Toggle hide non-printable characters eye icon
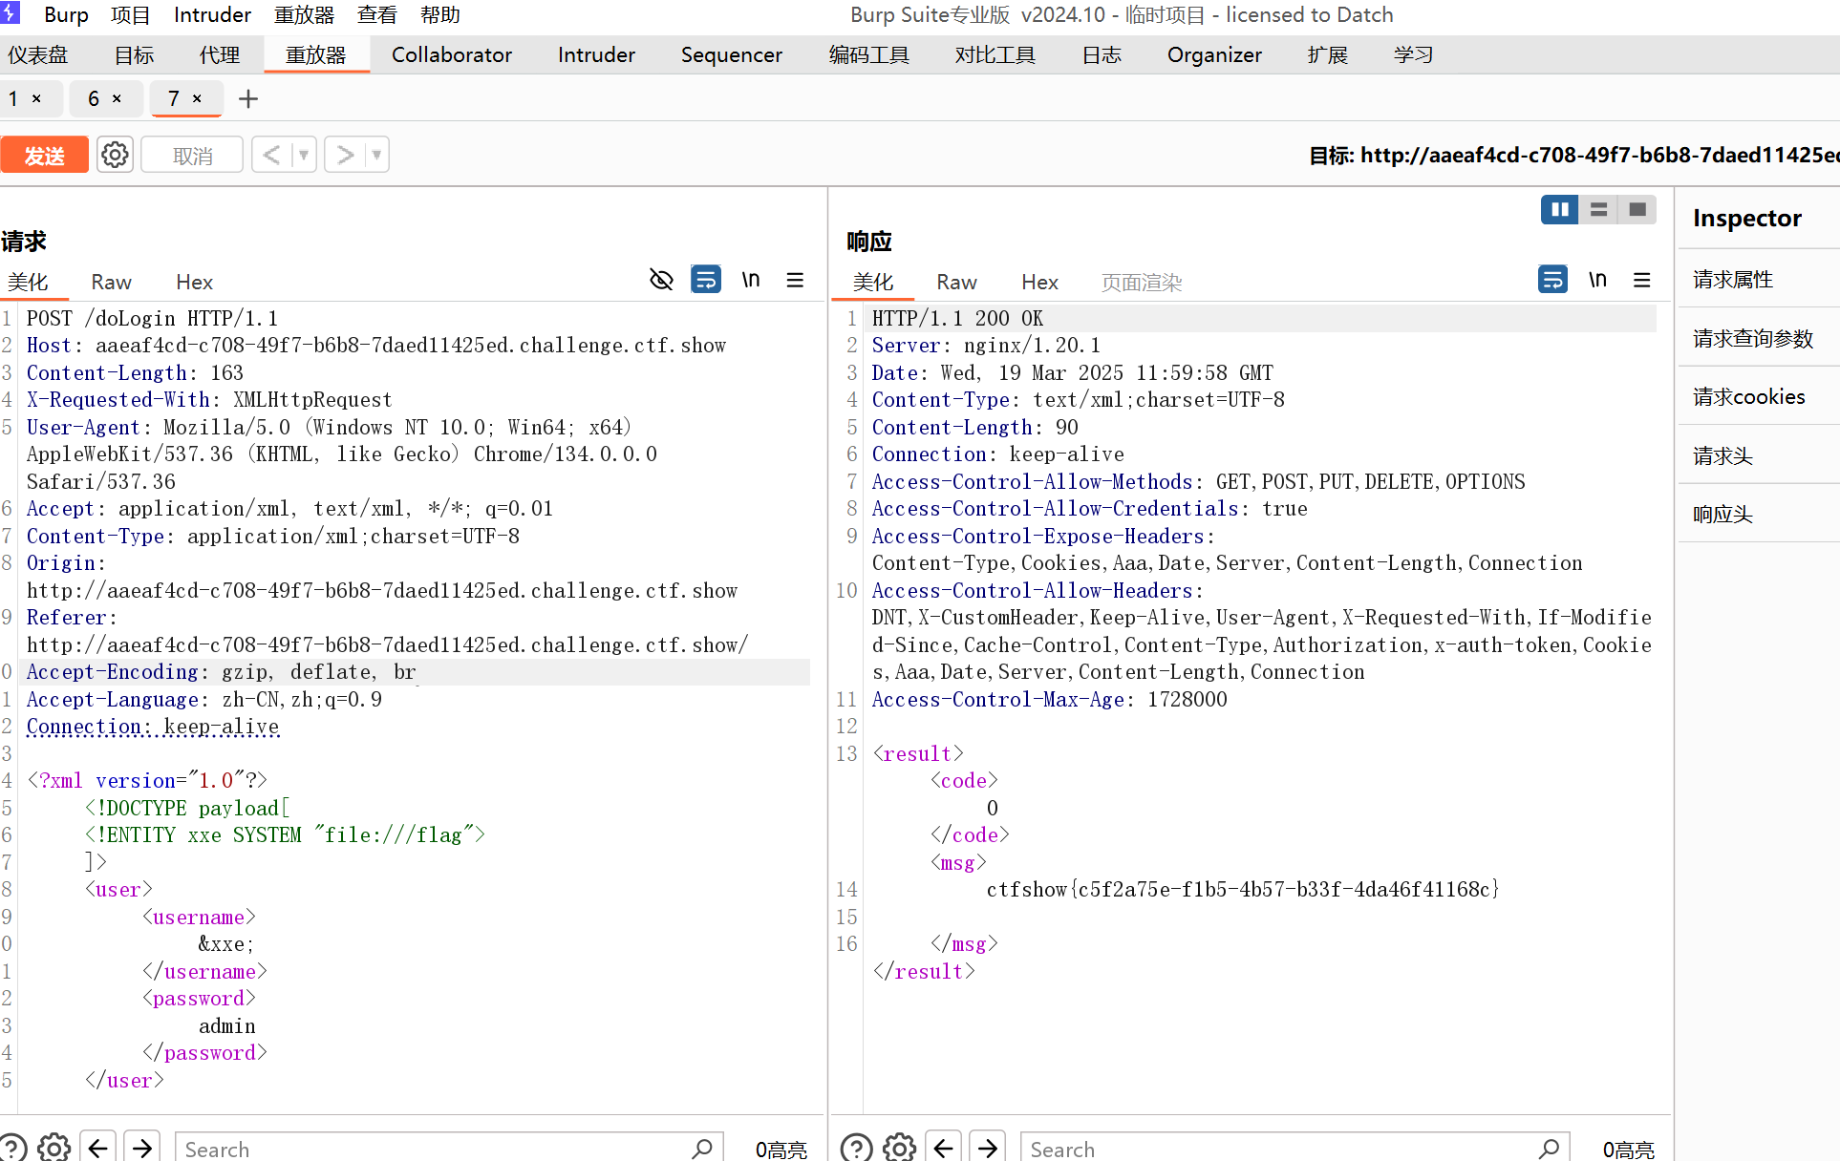 [661, 280]
